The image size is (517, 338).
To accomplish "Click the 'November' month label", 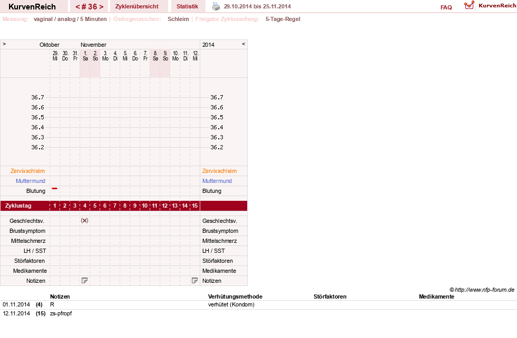I will click(93, 45).
